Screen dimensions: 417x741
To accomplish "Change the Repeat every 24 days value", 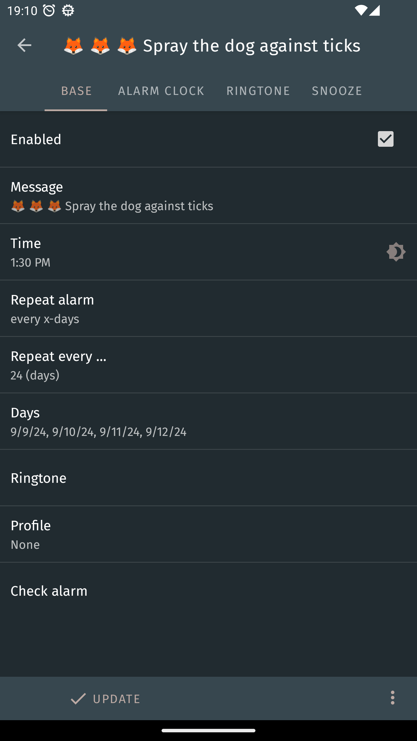I will click(x=209, y=365).
